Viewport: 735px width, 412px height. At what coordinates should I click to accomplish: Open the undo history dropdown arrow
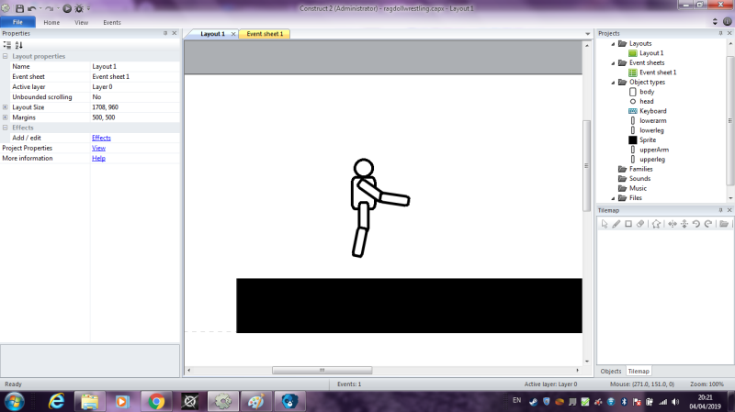coord(40,8)
